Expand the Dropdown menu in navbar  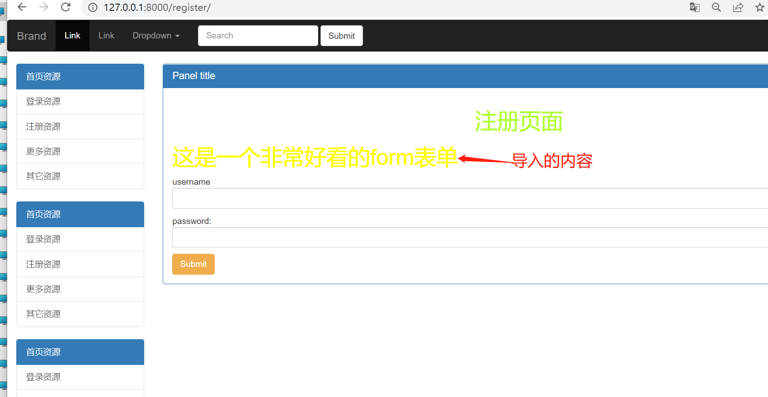click(x=156, y=36)
